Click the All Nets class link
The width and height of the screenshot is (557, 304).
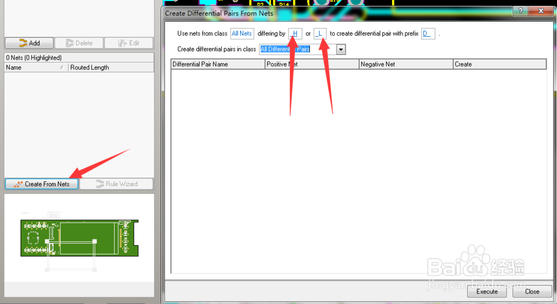tap(242, 34)
